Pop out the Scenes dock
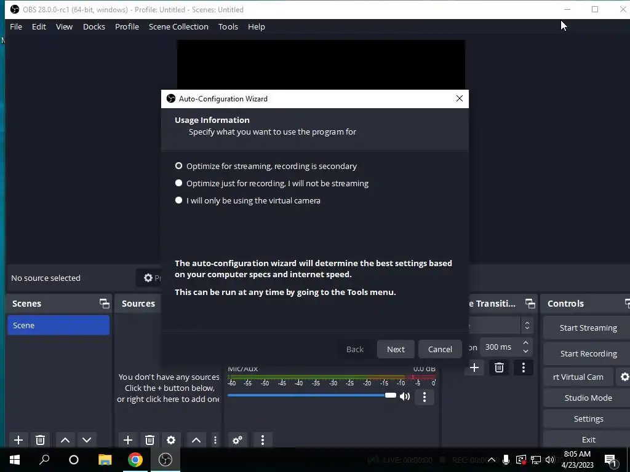 (105, 304)
